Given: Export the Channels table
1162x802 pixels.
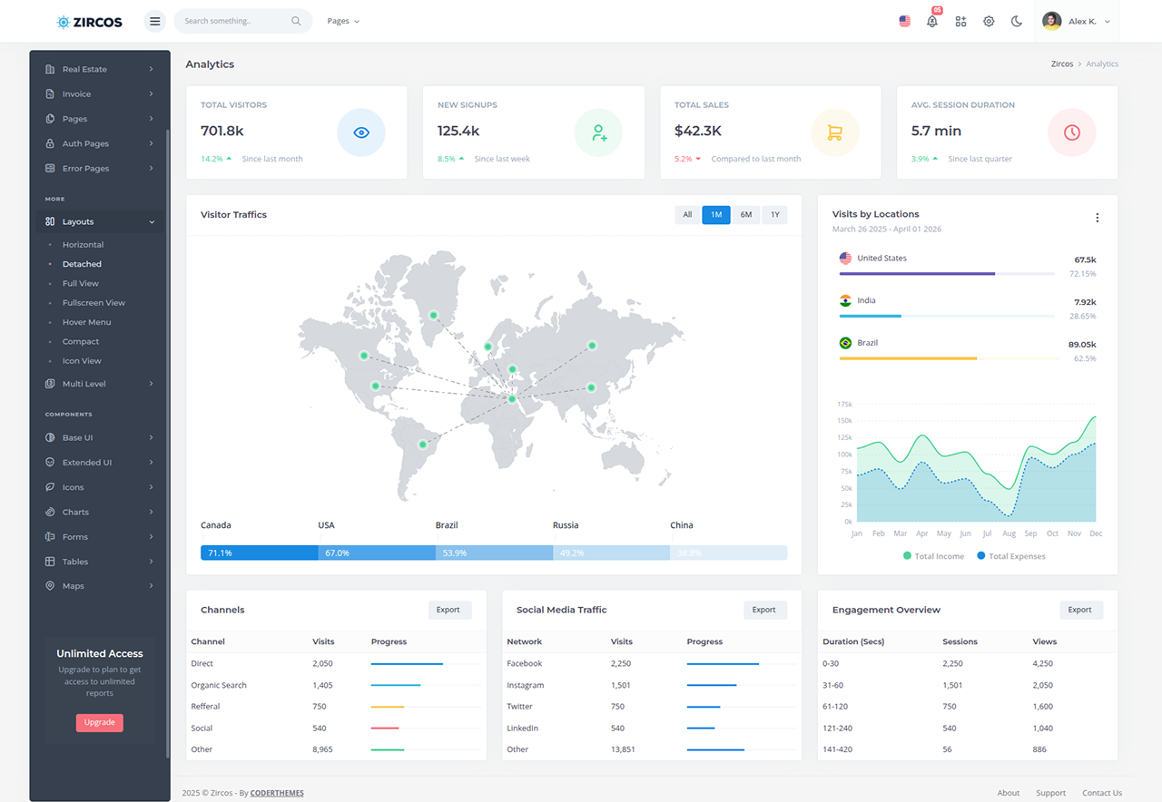Looking at the screenshot, I should (448, 610).
